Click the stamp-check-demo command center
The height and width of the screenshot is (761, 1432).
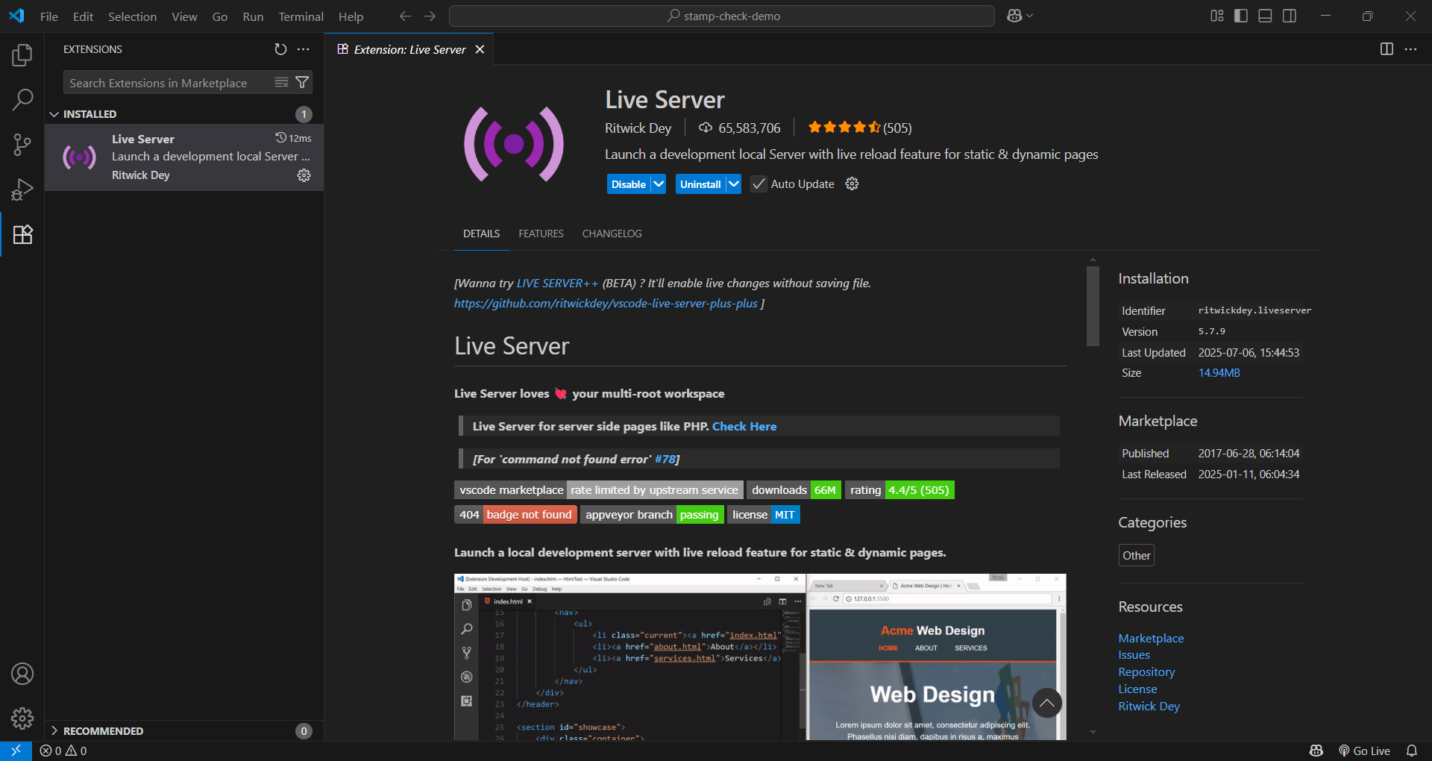(722, 16)
